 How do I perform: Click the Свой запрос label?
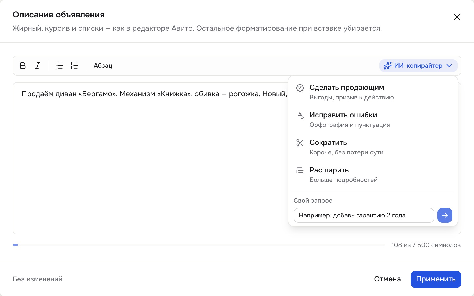(x=313, y=201)
